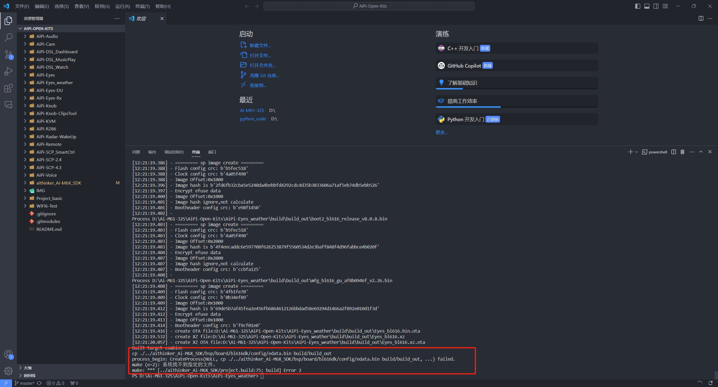Go back with navigation arrow
The height and width of the screenshot is (387, 718).
(247, 6)
